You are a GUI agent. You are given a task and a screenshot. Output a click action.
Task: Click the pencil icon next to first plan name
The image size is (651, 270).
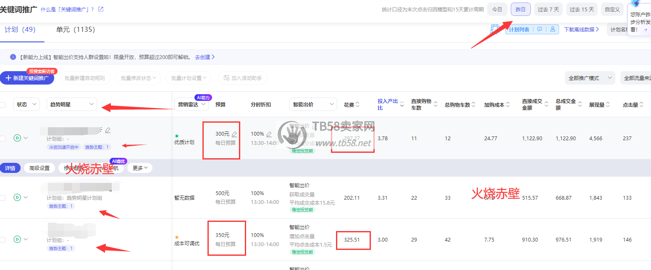(108, 131)
